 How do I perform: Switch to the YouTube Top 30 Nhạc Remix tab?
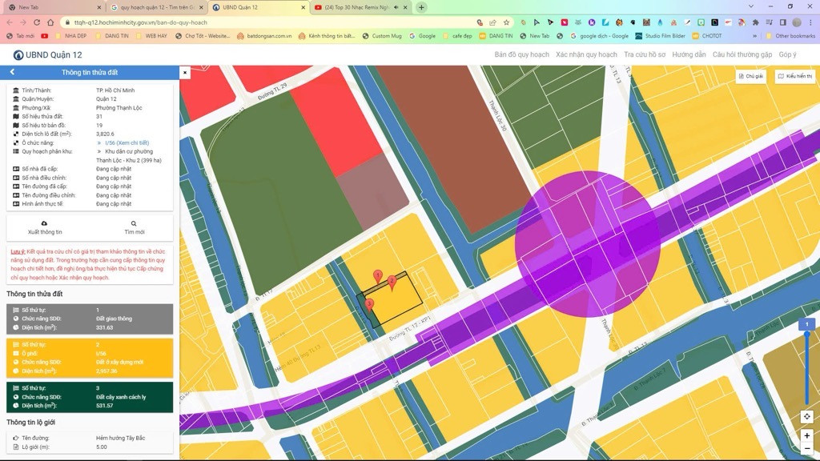[x=356, y=7]
